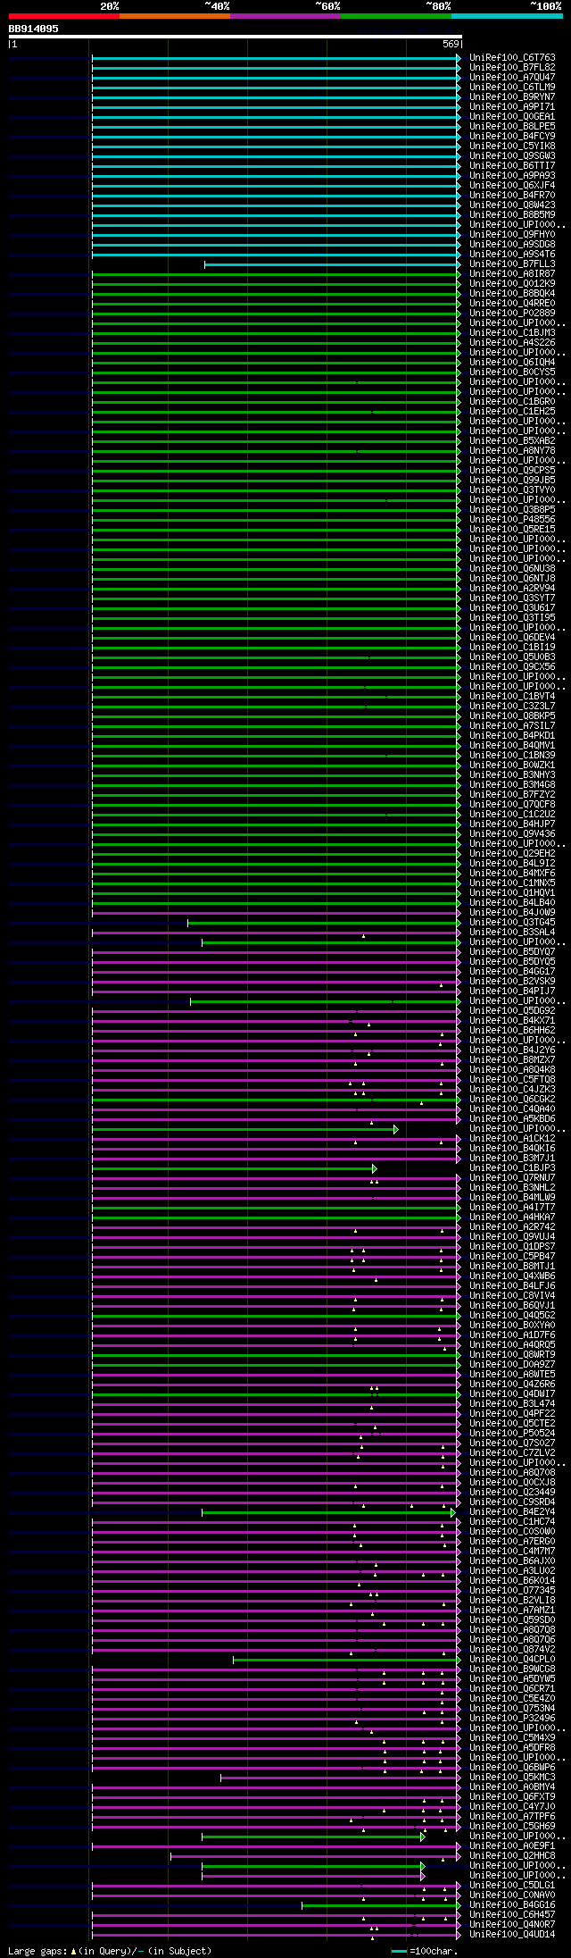Select hit UniRef100_C1BN39
Viewport: 571px width, 1958px height.
[x=512, y=756]
